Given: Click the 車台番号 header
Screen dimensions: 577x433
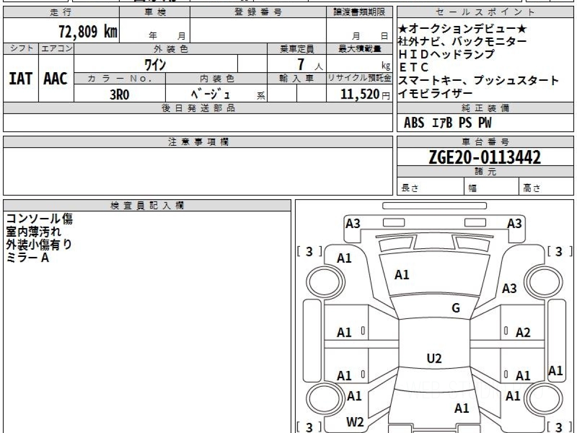Looking at the screenshot, I should coord(486,142).
